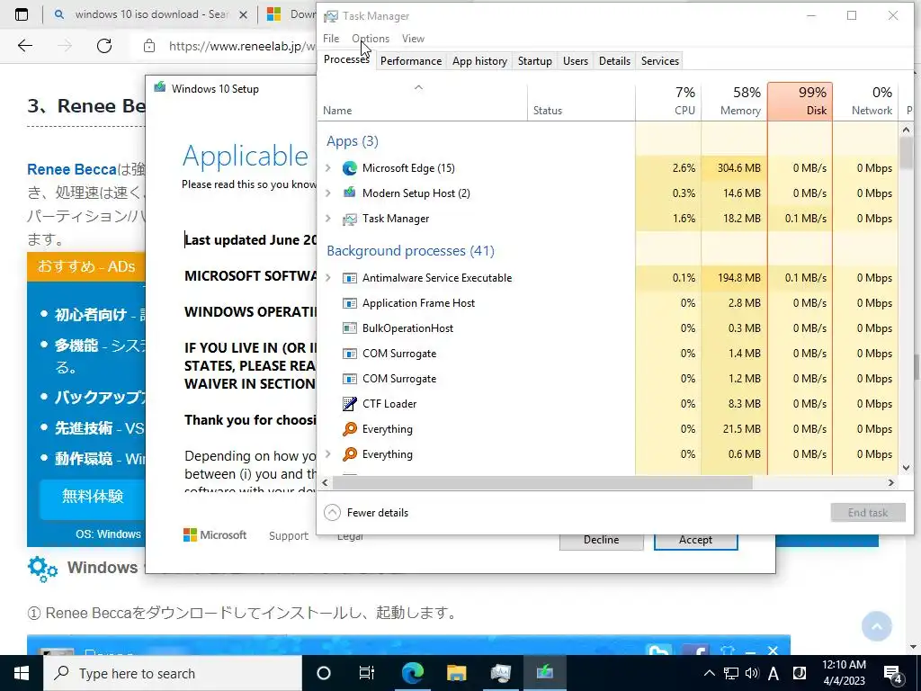Viewport: 921px width, 691px height.
Task: Show hidden tray icons chevron
Action: point(709,673)
